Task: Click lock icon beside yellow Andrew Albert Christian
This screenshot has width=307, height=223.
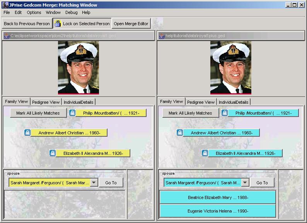Action: tap(27, 133)
